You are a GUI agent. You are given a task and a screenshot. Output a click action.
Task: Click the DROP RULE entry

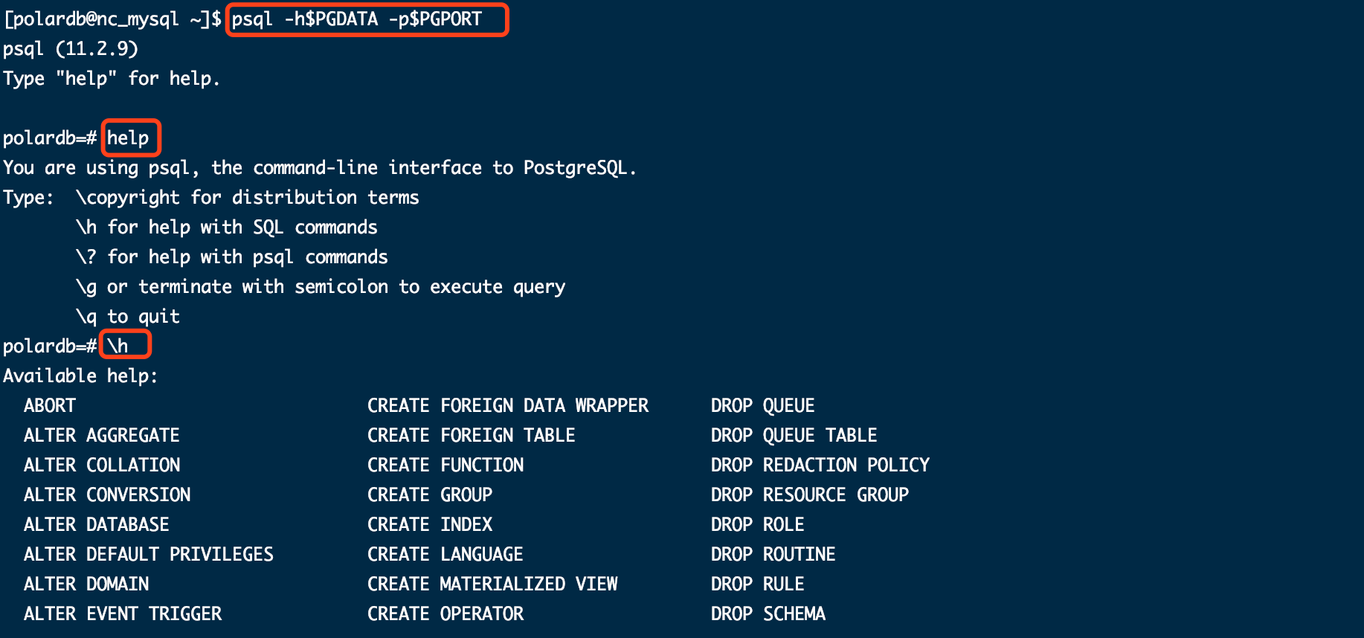pyautogui.click(x=758, y=584)
